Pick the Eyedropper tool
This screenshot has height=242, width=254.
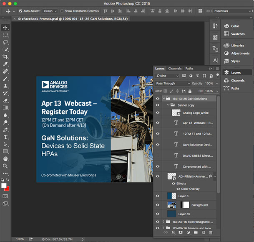click(5, 64)
